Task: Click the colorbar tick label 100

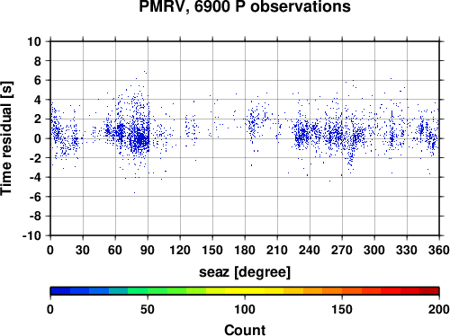Action: click(245, 309)
